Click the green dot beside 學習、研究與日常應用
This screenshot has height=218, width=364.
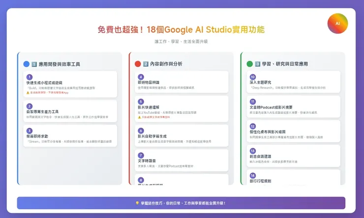(249, 64)
